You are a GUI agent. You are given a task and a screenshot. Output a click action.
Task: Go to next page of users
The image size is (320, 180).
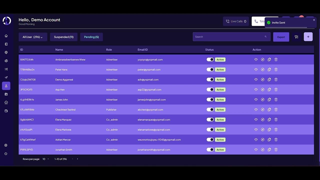point(77,159)
